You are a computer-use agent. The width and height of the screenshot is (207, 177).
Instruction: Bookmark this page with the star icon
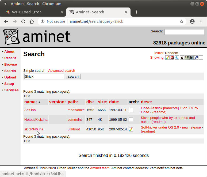pyautogui.click(x=182, y=21)
